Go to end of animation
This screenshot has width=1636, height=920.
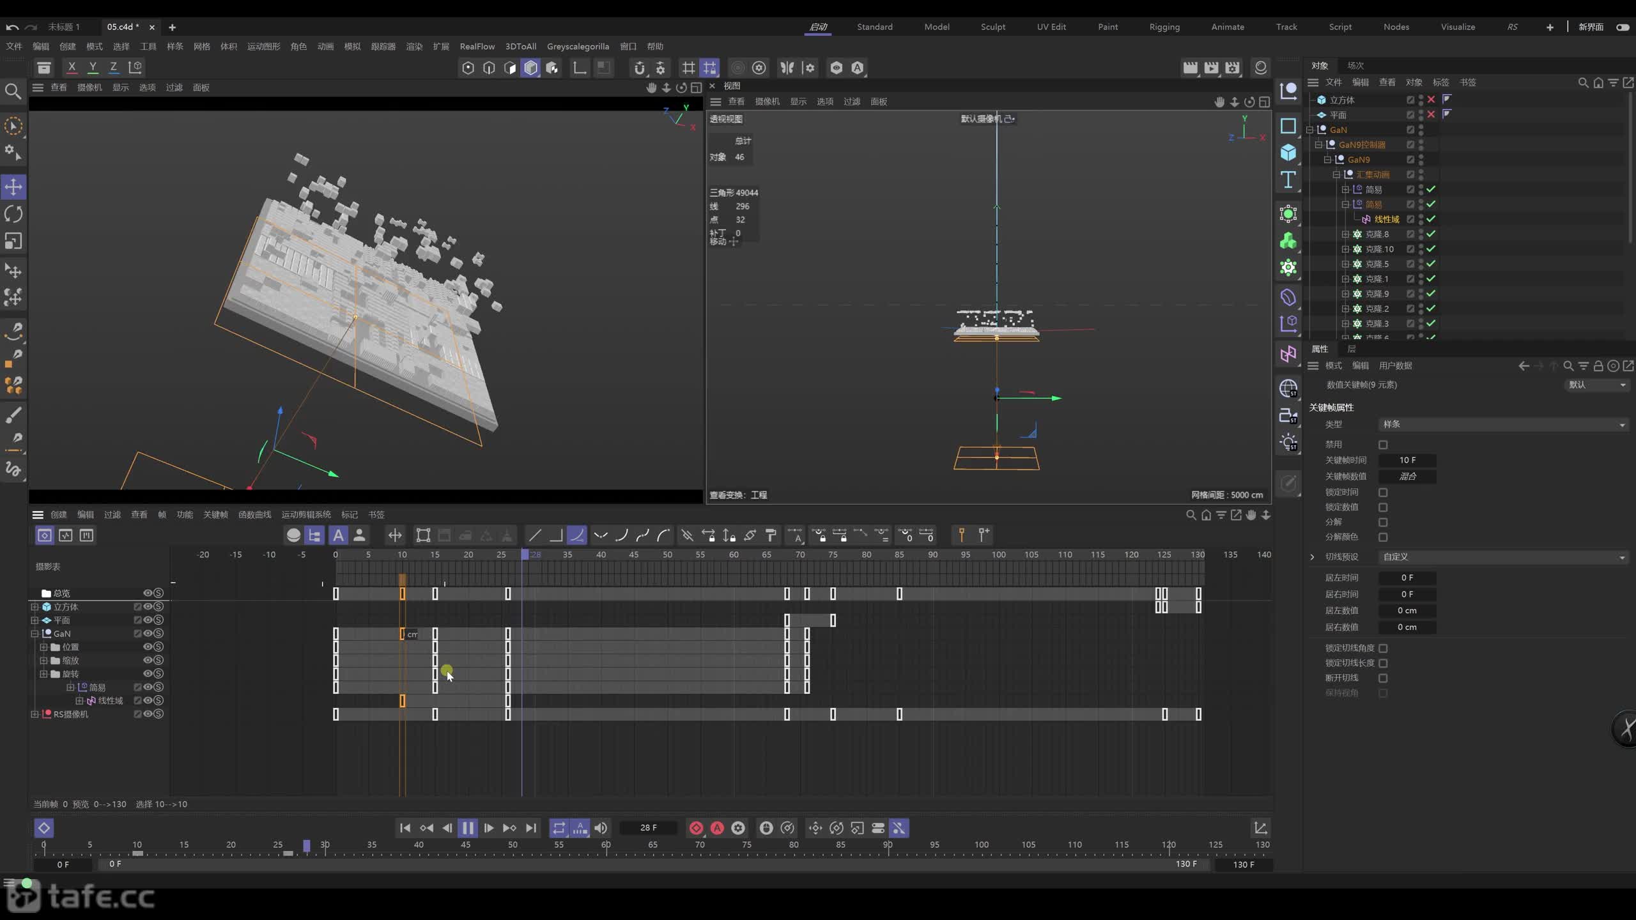tap(530, 828)
